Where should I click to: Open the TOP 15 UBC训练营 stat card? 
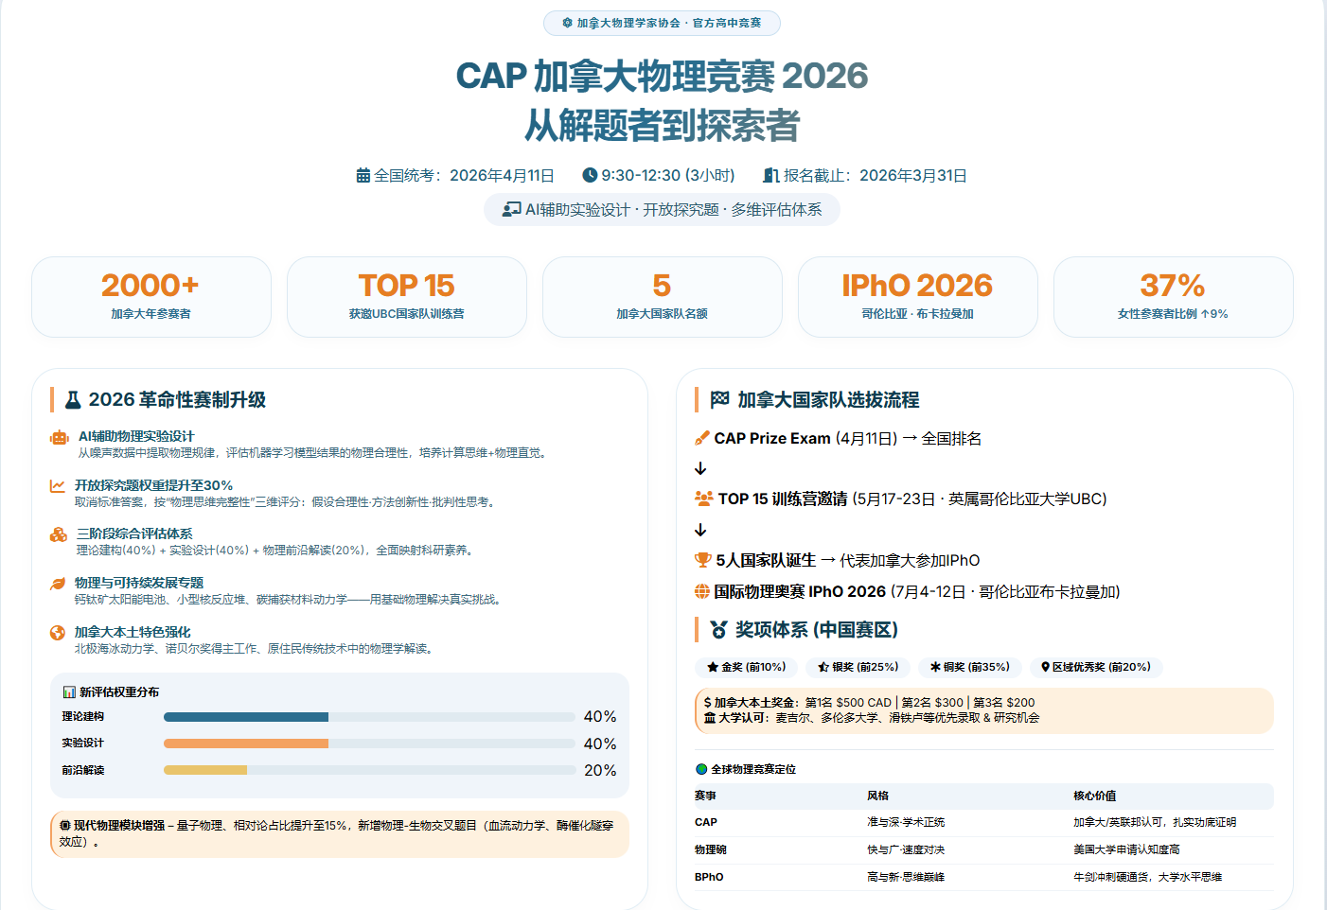pos(407,297)
